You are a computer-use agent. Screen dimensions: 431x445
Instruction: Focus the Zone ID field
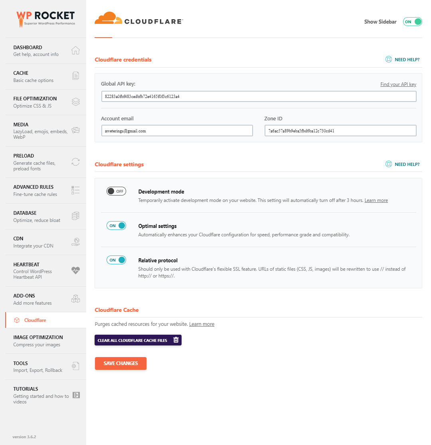pyautogui.click(x=340, y=131)
